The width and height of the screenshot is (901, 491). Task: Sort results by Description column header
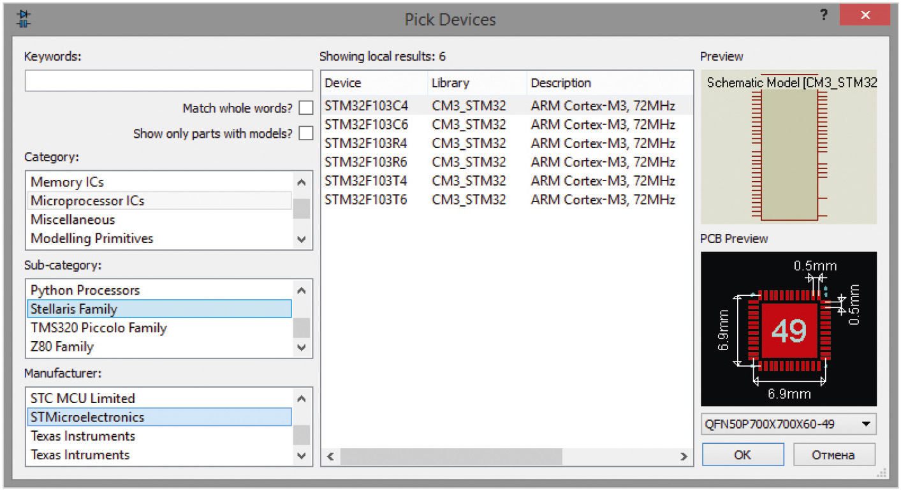(x=610, y=83)
